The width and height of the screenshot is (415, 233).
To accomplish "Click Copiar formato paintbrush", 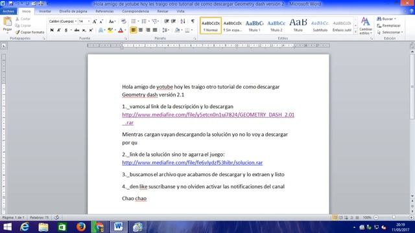I will pyautogui.click(x=29, y=32).
